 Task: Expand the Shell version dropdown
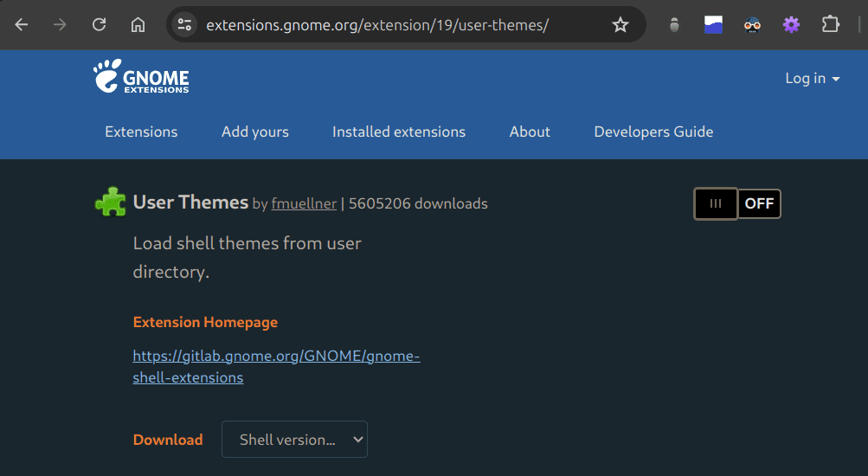[x=294, y=440]
